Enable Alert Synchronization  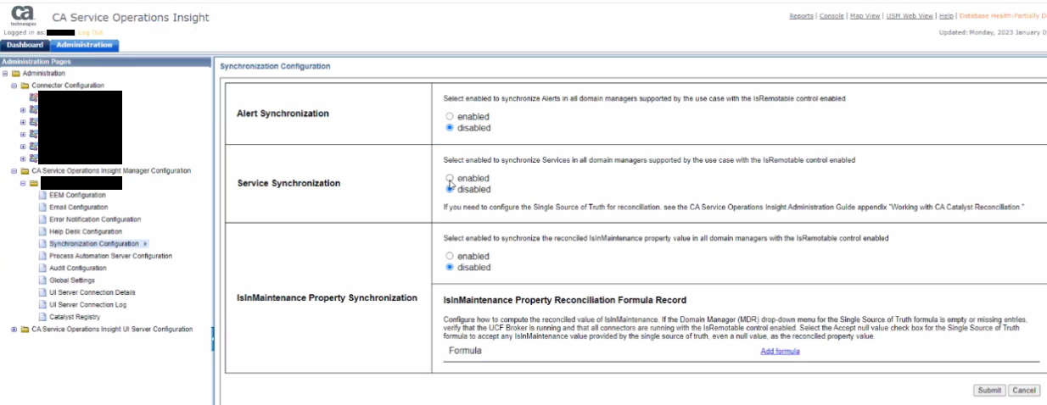450,116
